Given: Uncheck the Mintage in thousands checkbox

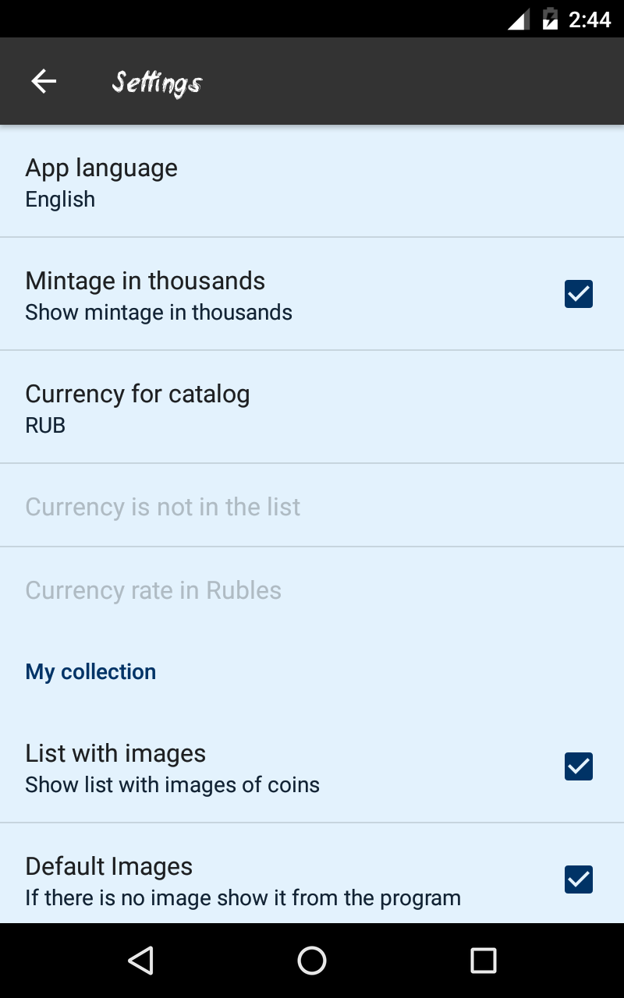Looking at the screenshot, I should tap(578, 294).
